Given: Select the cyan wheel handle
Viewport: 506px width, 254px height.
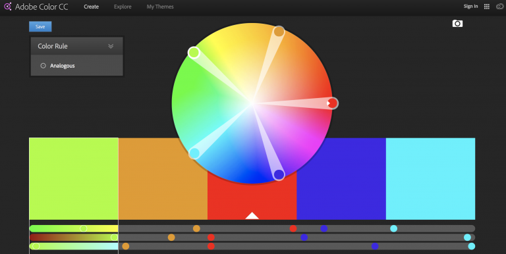Looking at the screenshot, I should tap(194, 153).
